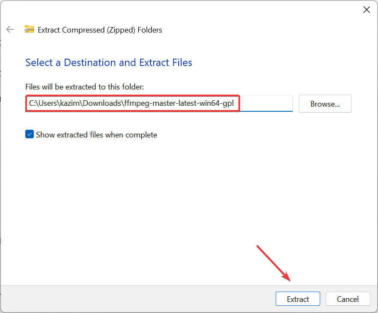Viewport: 378px width, 313px height.
Task: Hit the left-pointing navigation arrow
Action: (9, 29)
